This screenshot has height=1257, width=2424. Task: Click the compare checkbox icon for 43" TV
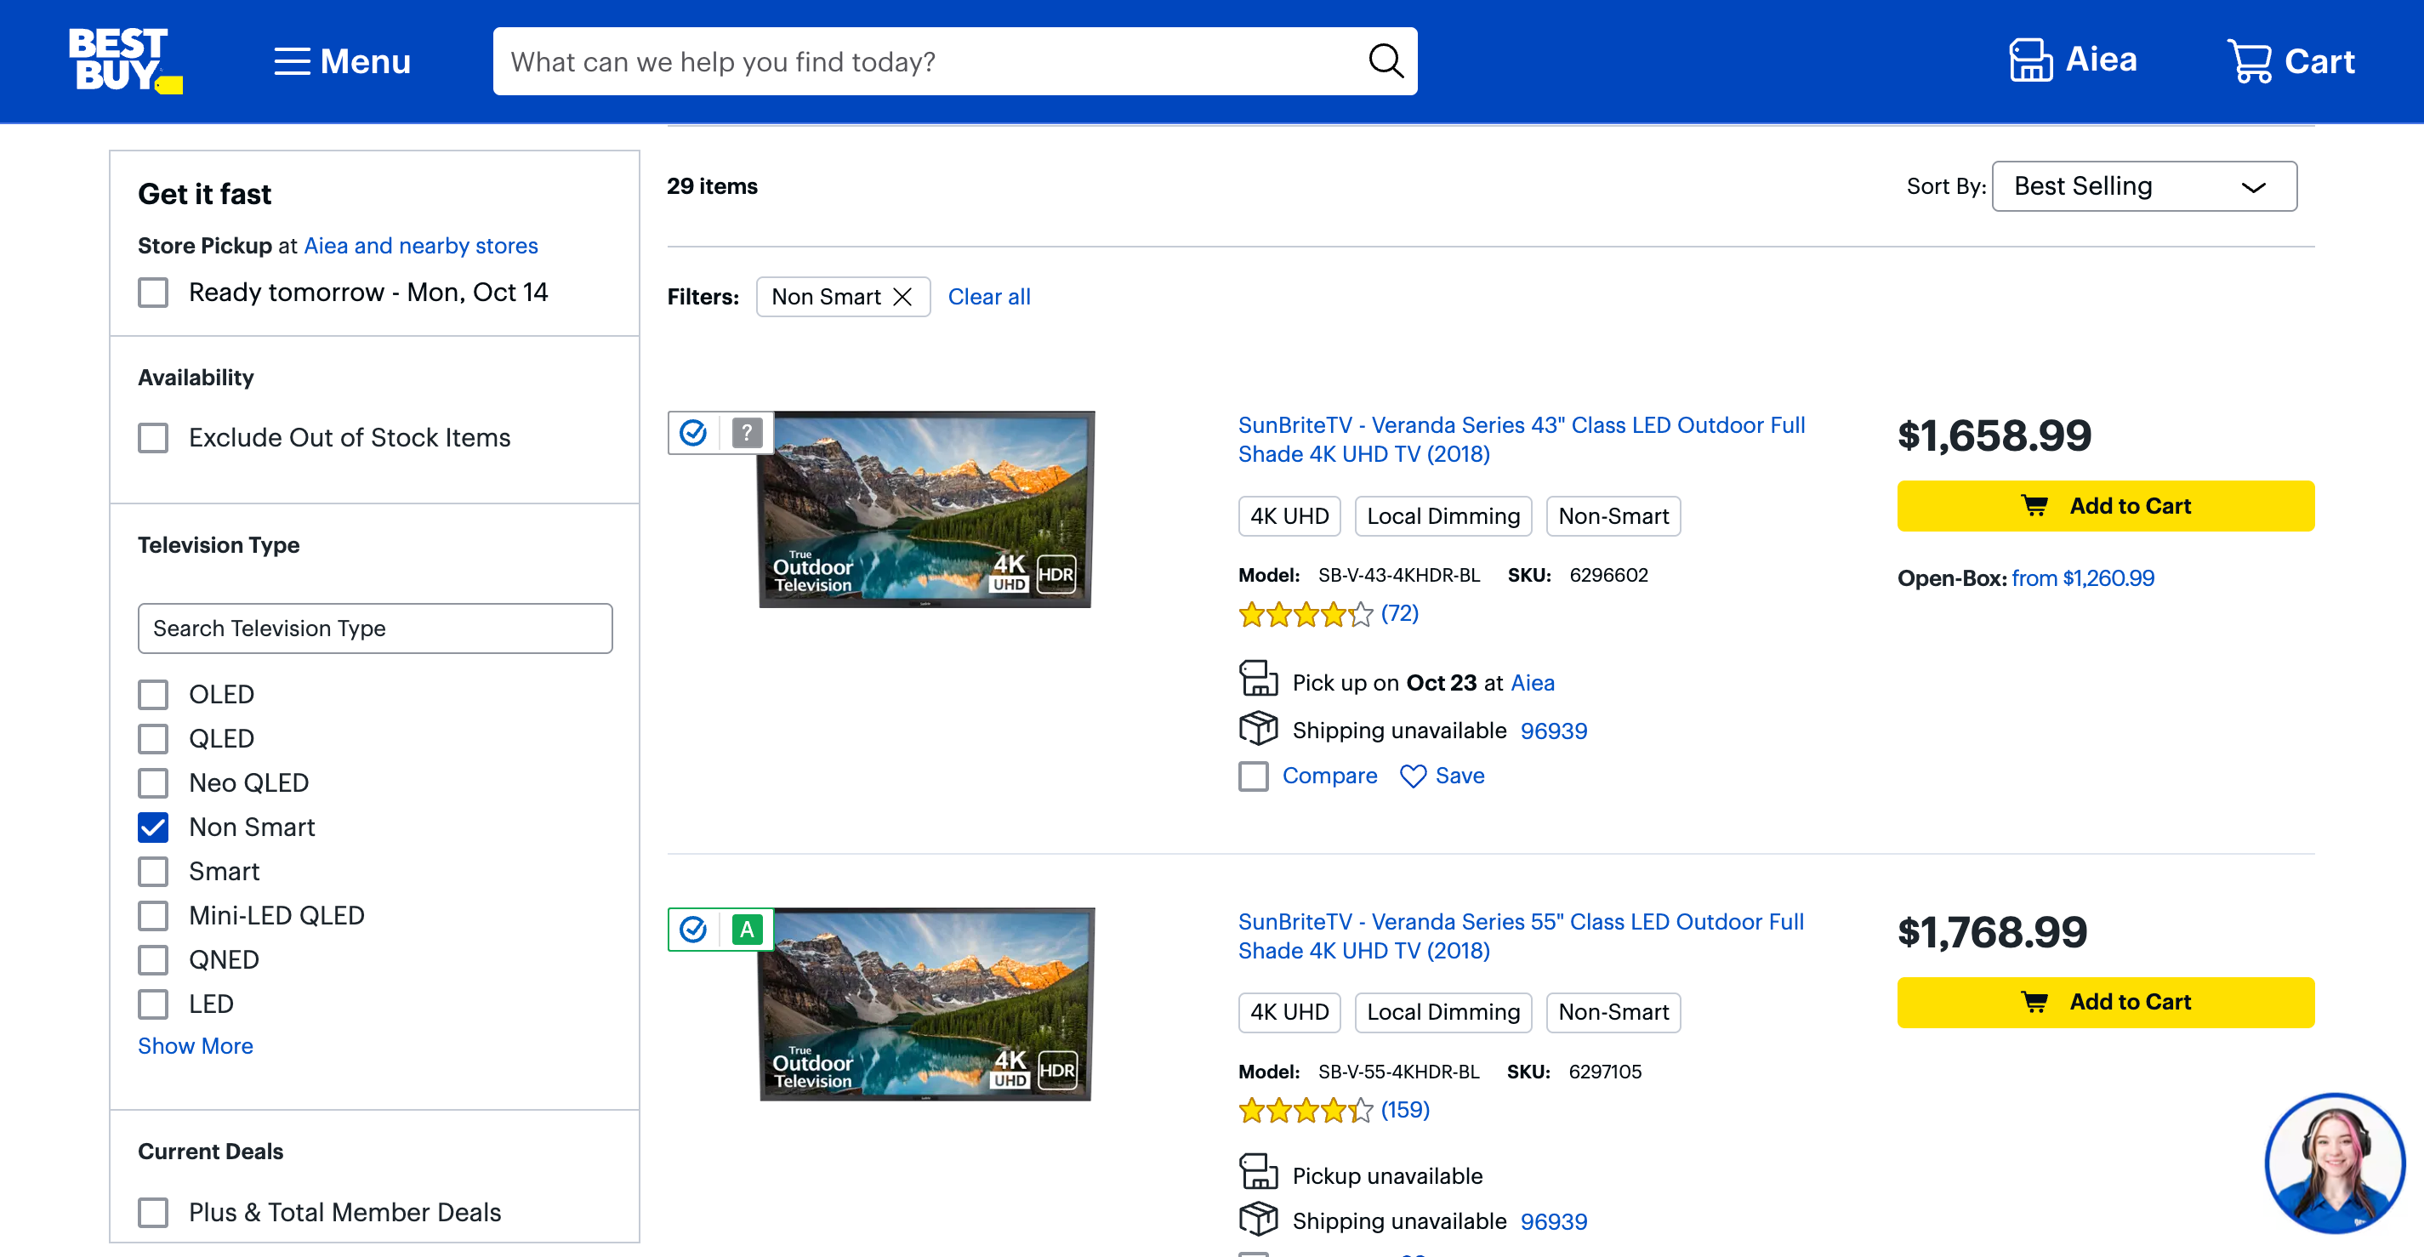[x=1254, y=776]
